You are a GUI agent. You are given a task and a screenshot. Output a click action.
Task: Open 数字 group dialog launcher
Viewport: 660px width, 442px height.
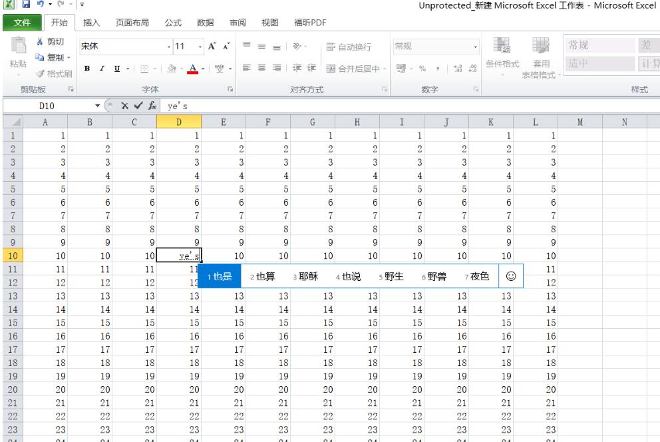point(476,89)
